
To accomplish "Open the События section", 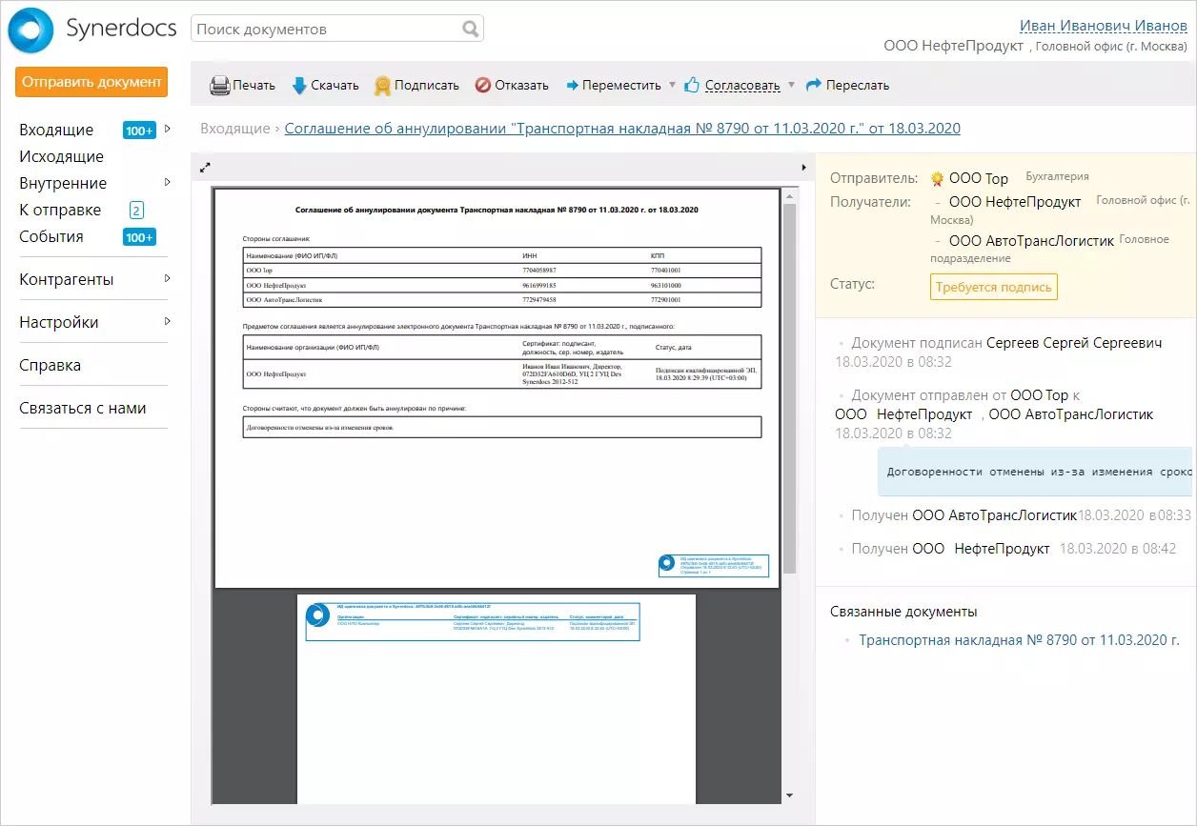I will pyautogui.click(x=51, y=236).
